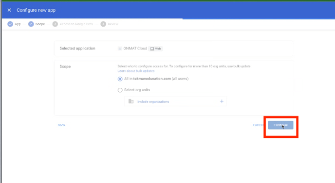Click the Back link
335x183 pixels.
(x=61, y=125)
